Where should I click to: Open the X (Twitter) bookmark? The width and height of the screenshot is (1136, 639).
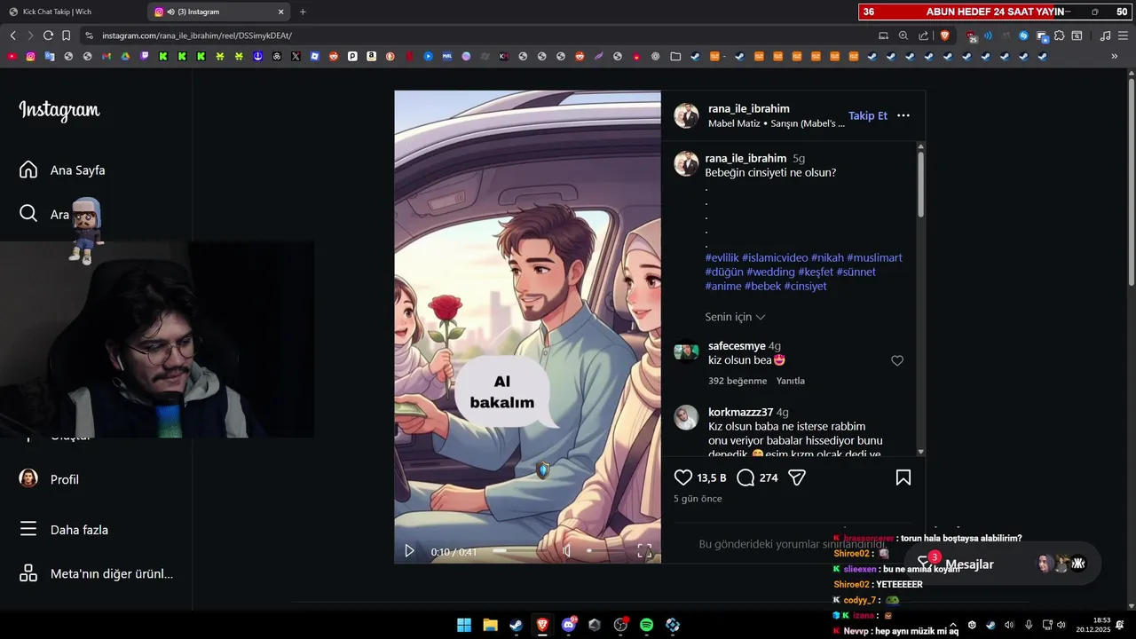pyautogui.click(x=296, y=56)
